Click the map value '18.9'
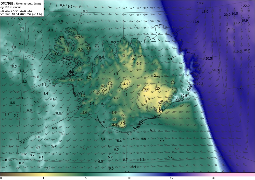Screen dimensions: 255x180 [x=200, y=3]
